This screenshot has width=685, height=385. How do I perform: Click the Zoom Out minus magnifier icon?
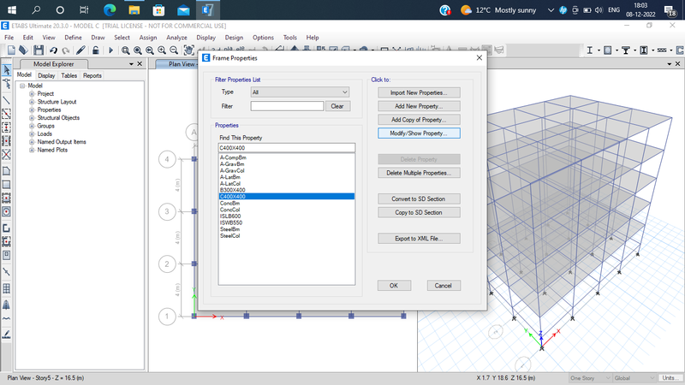click(174, 50)
